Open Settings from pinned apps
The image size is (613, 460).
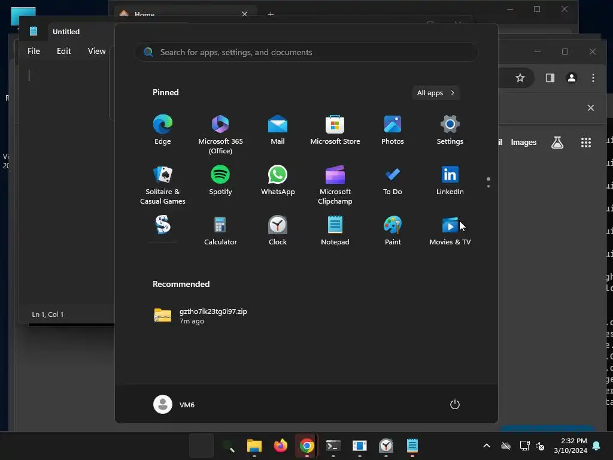click(450, 130)
